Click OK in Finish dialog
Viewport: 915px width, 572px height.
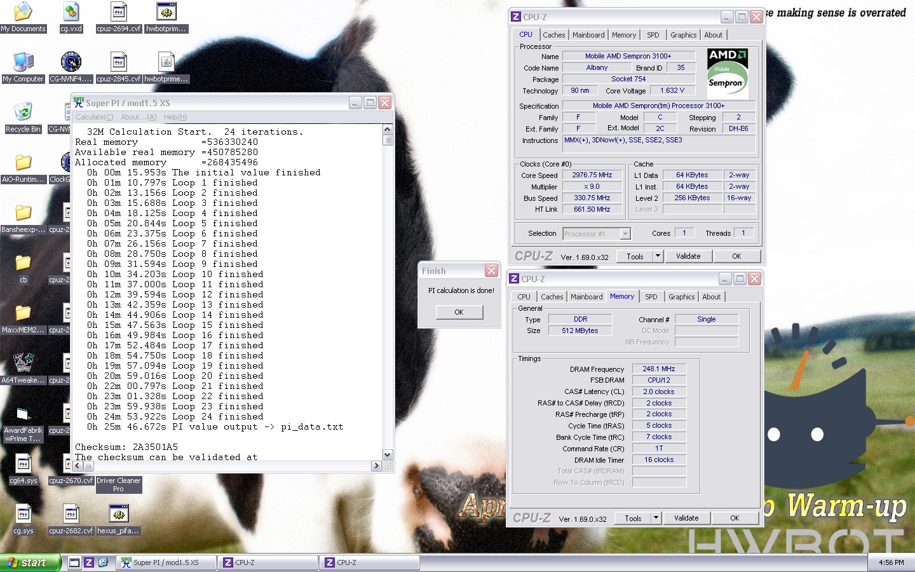click(459, 312)
